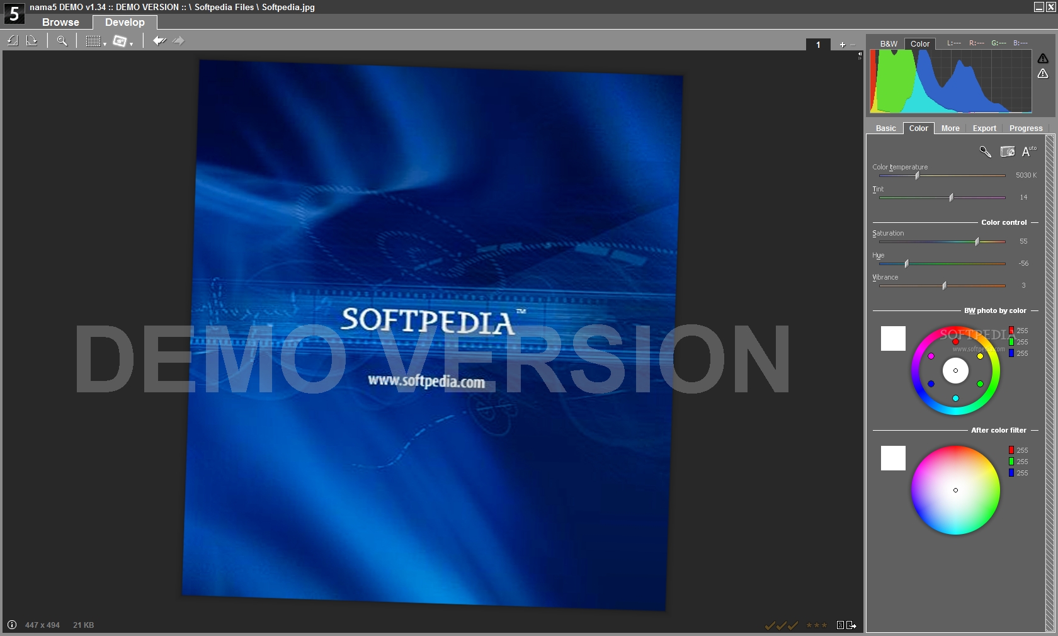Click the right panel vertical scrollbar
1058x636 pixels.
(1050, 382)
